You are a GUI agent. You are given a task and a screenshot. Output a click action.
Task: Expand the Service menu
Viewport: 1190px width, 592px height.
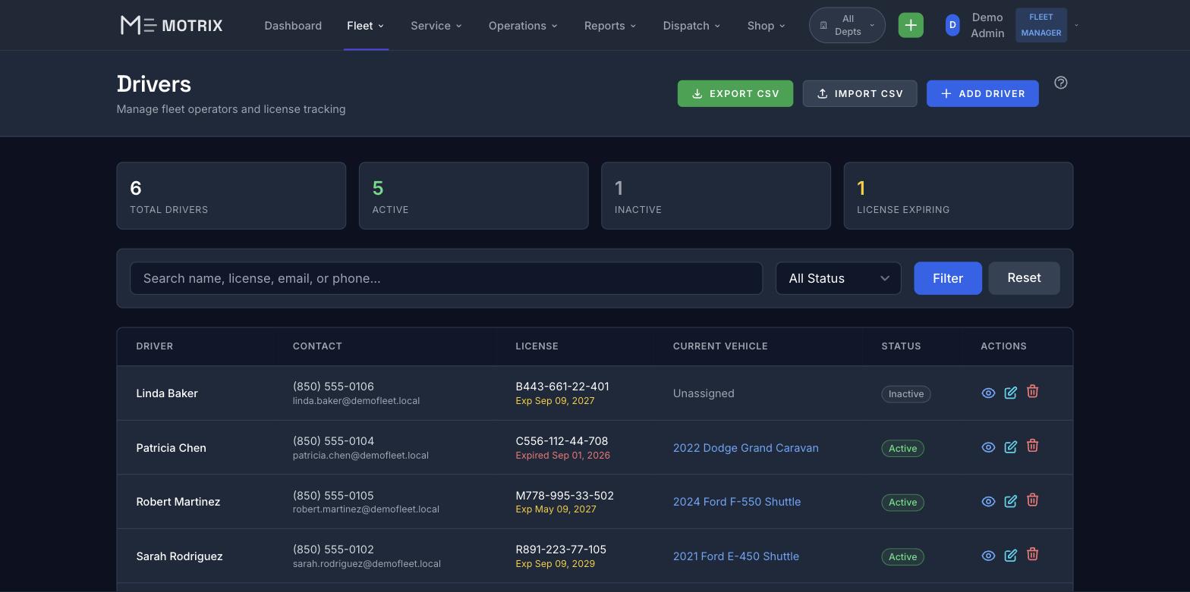(x=436, y=26)
